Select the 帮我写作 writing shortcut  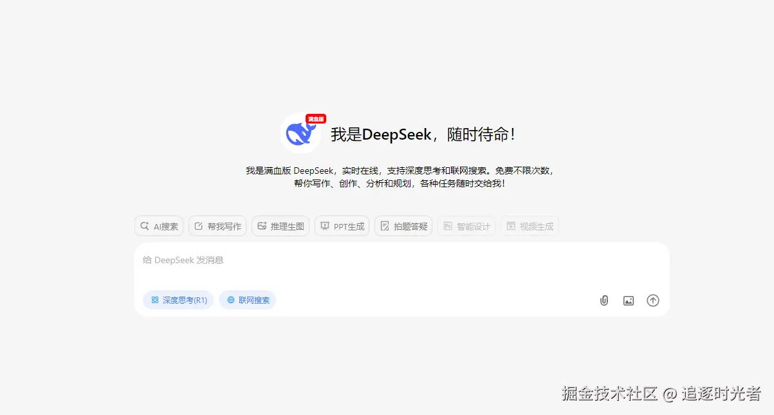(217, 226)
